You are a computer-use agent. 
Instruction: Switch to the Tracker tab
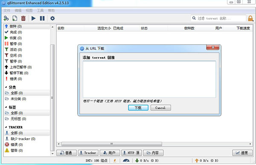(88, 153)
